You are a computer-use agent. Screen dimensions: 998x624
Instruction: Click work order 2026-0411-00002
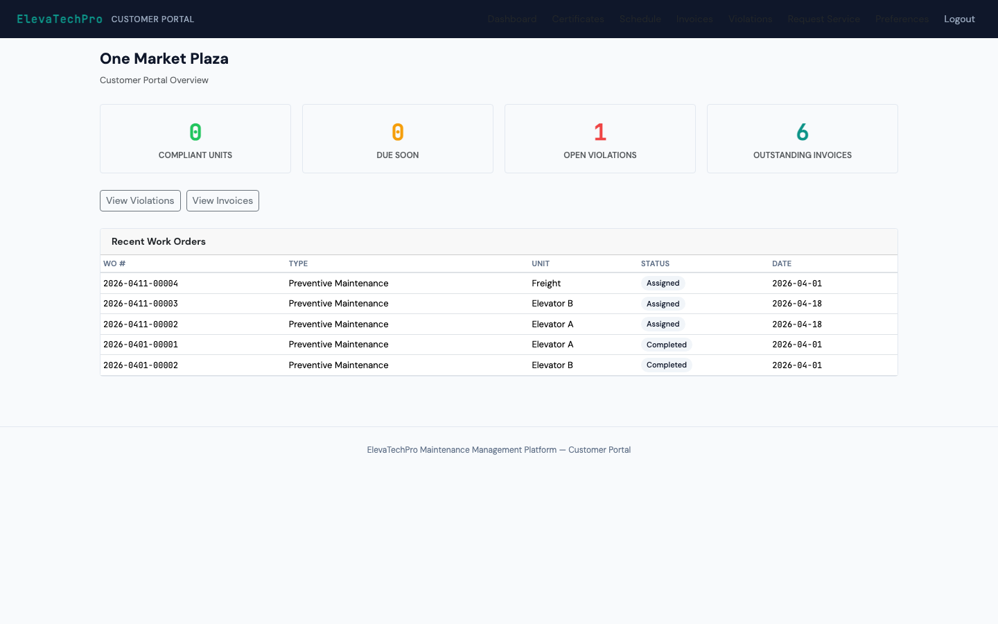pyautogui.click(x=141, y=324)
